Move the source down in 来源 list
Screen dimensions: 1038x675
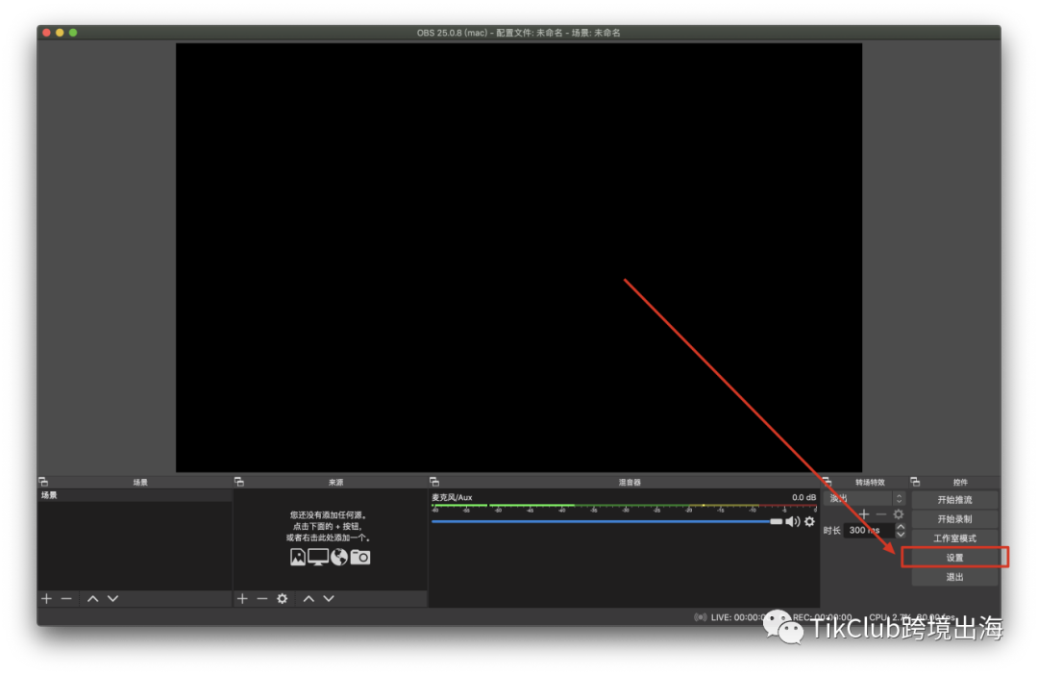coord(329,599)
